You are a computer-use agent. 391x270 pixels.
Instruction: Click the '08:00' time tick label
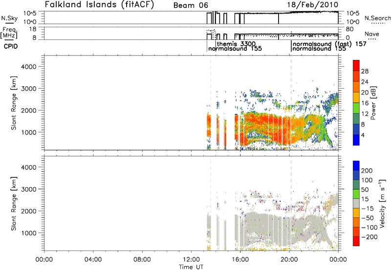click(x=142, y=259)
